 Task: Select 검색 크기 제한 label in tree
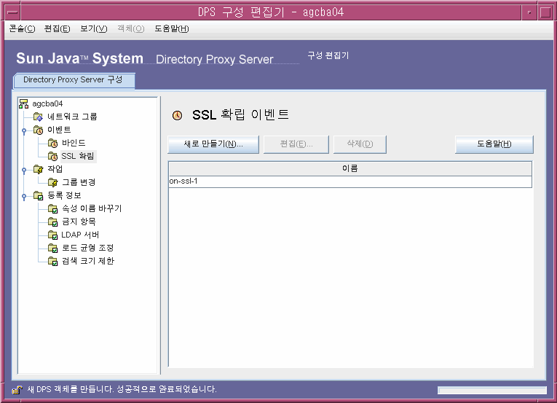[88, 261]
